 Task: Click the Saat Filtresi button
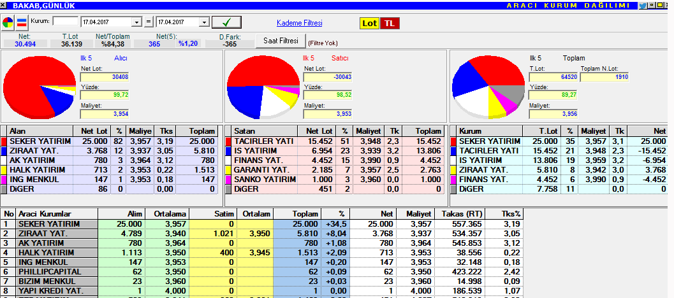tap(281, 41)
